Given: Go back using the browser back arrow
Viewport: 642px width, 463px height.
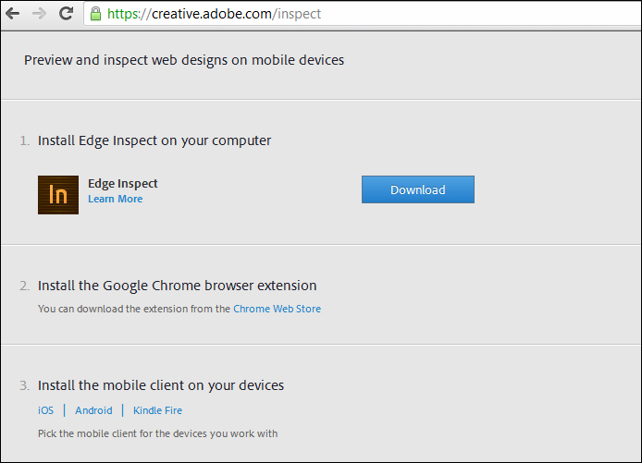Looking at the screenshot, I should (x=13, y=14).
